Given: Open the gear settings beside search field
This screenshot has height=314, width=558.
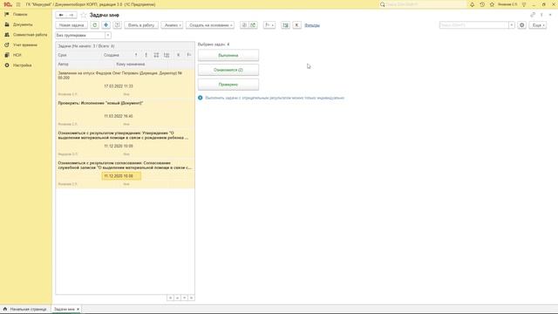Looking at the screenshot, I should pyautogui.click(x=521, y=25).
